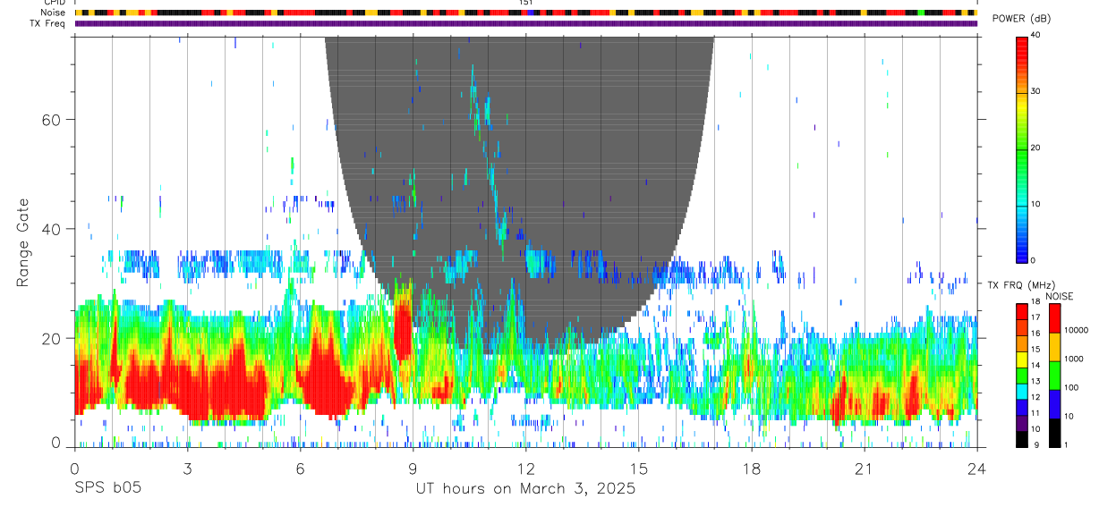Screen dimensions: 1099x507
Task: Click the 6 tick on the UT hours axis
Action: click(300, 469)
